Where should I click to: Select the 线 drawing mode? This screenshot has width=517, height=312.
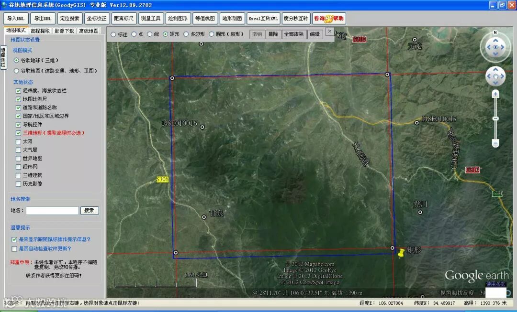[x=150, y=34]
